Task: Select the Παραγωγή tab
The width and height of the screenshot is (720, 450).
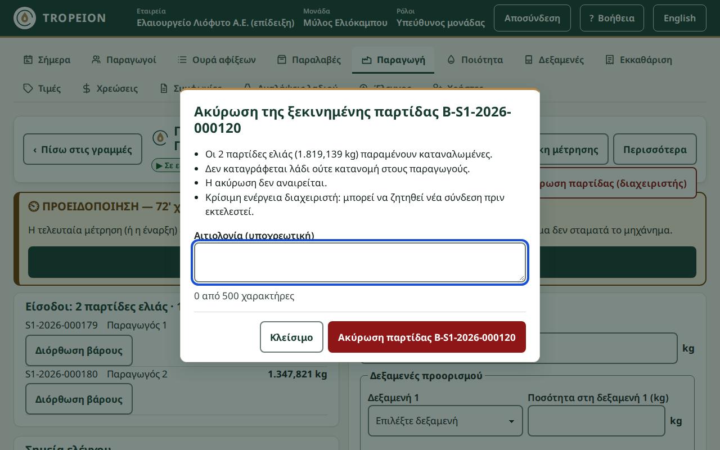Action: (x=393, y=60)
